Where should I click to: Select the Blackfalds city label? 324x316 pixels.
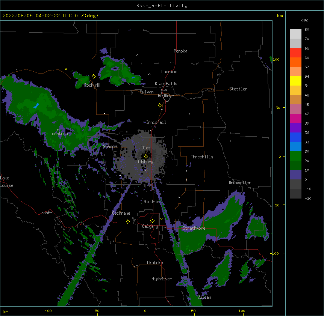166,84
